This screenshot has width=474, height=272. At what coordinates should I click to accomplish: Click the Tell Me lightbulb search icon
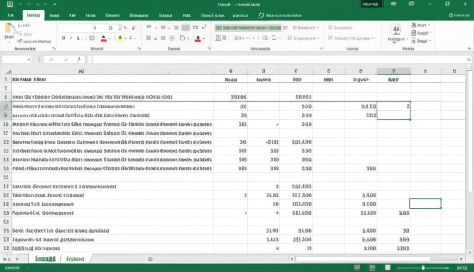click(x=261, y=15)
